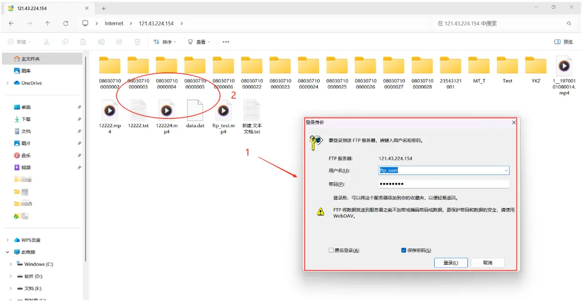
Task: Click the 密码 password input field
Action: click(x=444, y=184)
